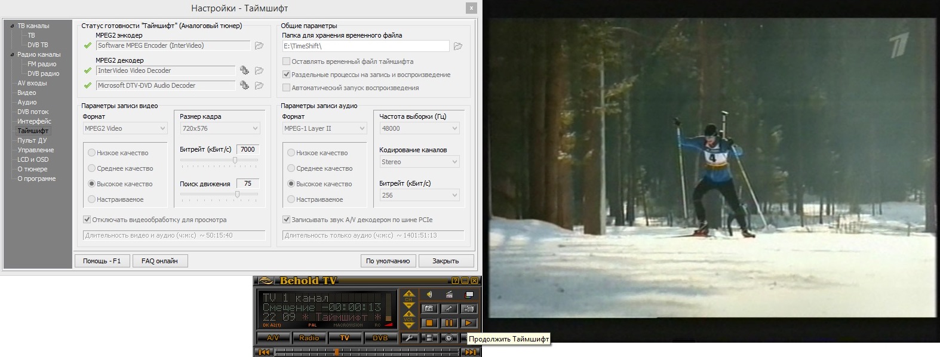
Task: Click the microphone audio record button
Action: point(449,309)
